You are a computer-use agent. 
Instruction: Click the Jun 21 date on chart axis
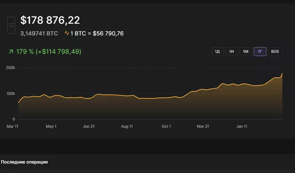click(89, 126)
